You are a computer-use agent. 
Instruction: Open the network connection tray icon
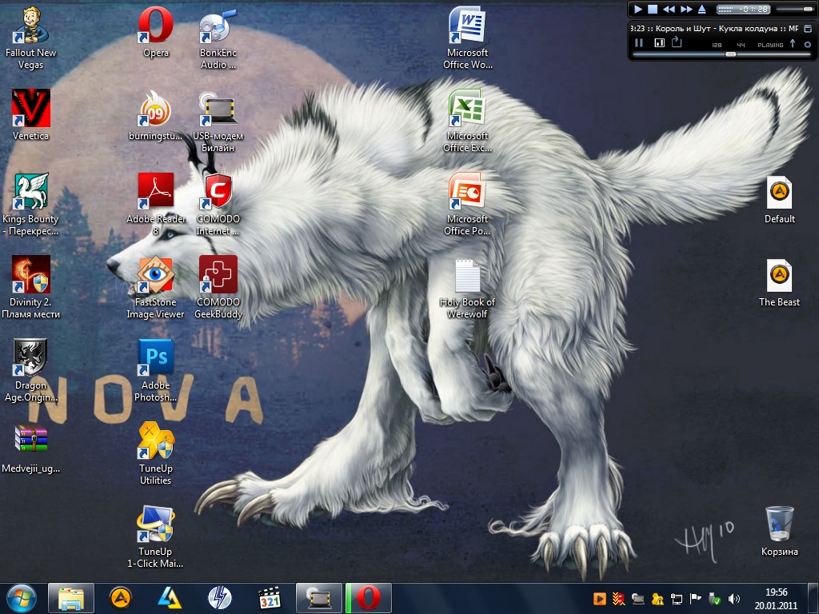(677, 599)
